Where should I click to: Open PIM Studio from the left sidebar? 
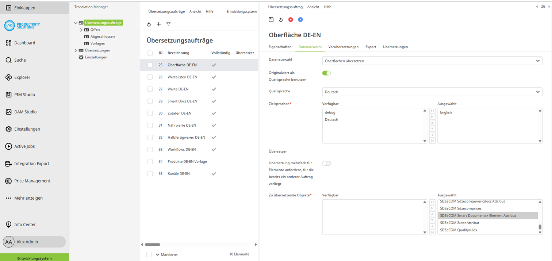pyautogui.click(x=23, y=94)
